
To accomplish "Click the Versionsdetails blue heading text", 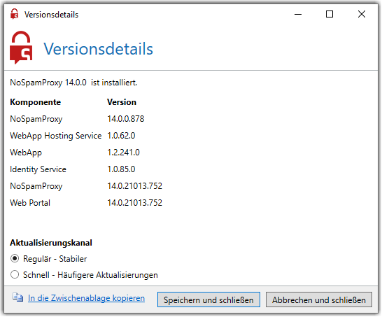I will (98, 49).
